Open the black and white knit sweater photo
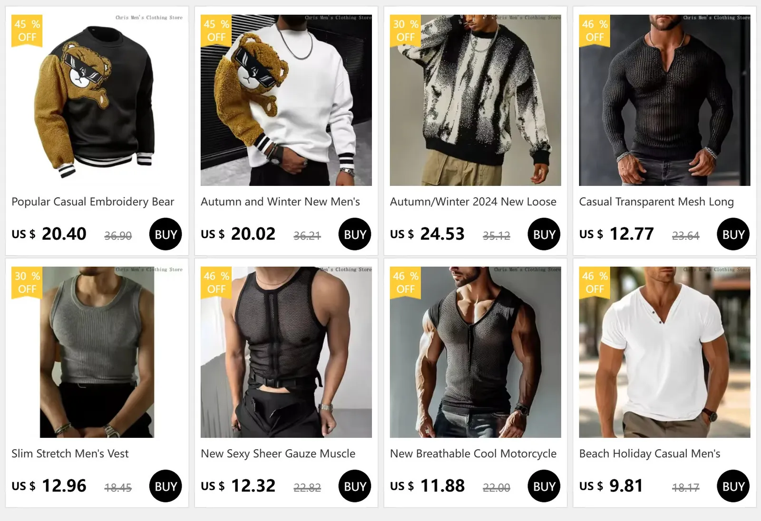The image size is (761, 521). click(476, 100)
